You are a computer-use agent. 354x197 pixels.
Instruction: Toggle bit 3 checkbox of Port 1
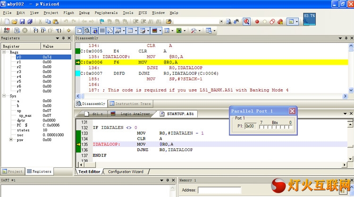pos(278,127)
